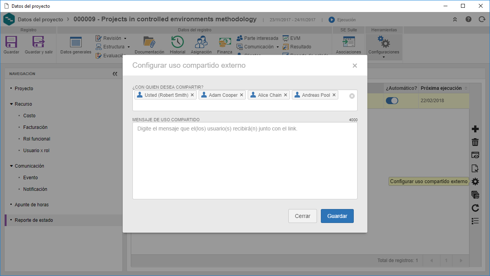The height and width of the screenshot is (276, 490).
Task: Remove Adam Cooper from recipients
Action: point(242,95)
